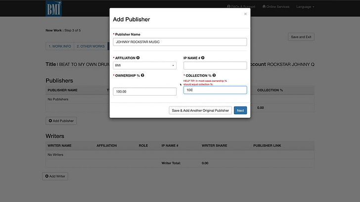Click the Add Writer button
Viewport: 360px width, 202px height.
pyautogui.click(x=55, y=176)
